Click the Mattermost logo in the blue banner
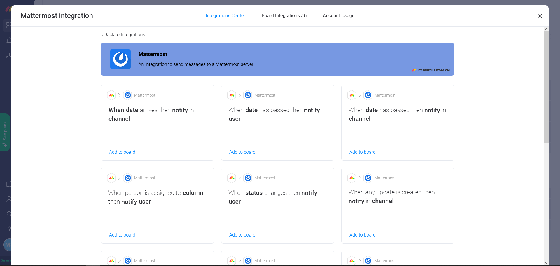The image size is (560, 266). click(x=120, y=59)
